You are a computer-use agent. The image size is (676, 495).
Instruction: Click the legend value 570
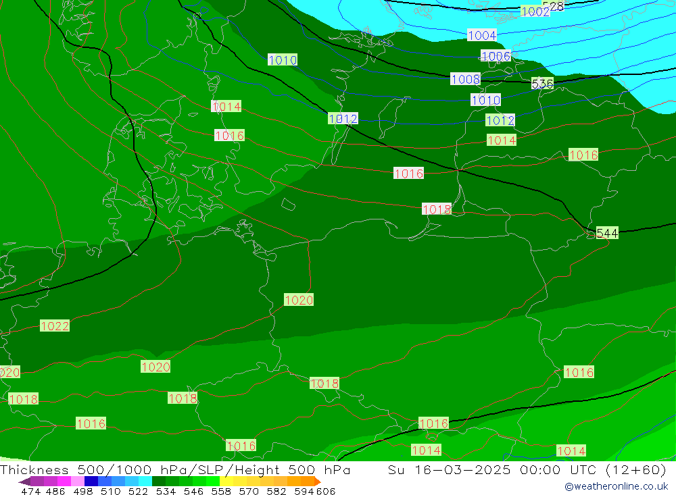pyautogui.click(x=248, y=491)
